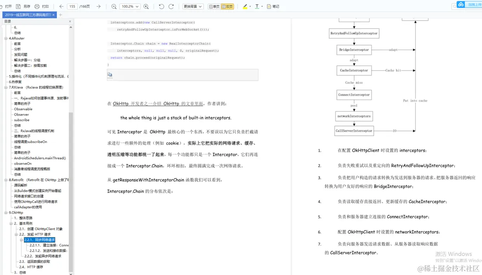
Task: Collapse the 4.ARouter outline node
Action: tap(6, 39)
